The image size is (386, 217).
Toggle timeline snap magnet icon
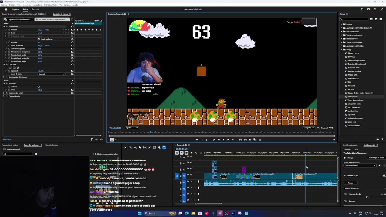[182, 153]
